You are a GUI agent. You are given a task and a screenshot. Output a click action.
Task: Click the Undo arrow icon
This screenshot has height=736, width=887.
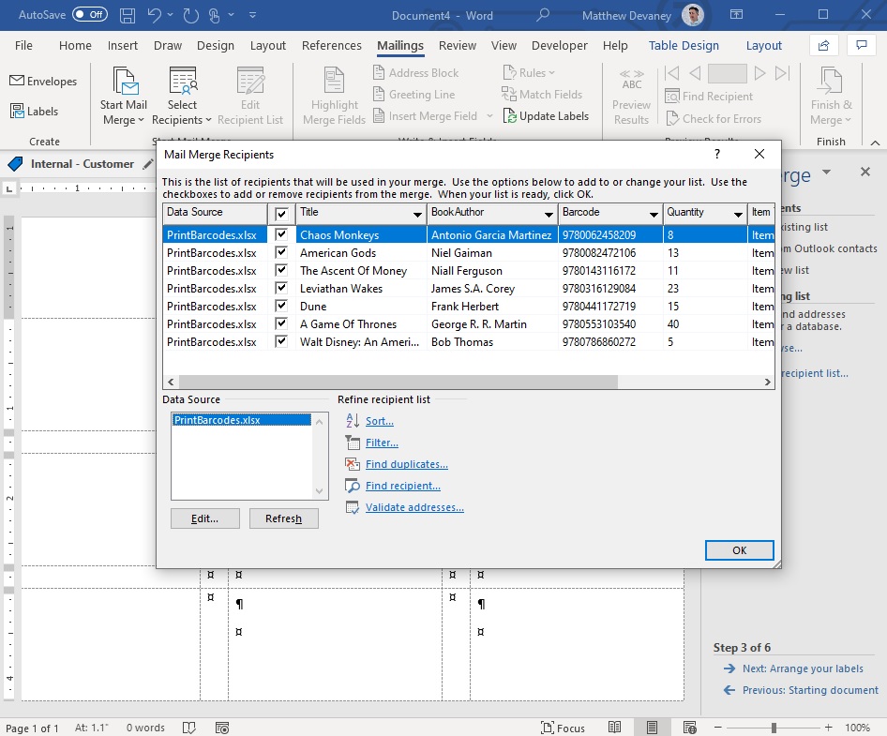pyautogui.click(x=155, y=15)
